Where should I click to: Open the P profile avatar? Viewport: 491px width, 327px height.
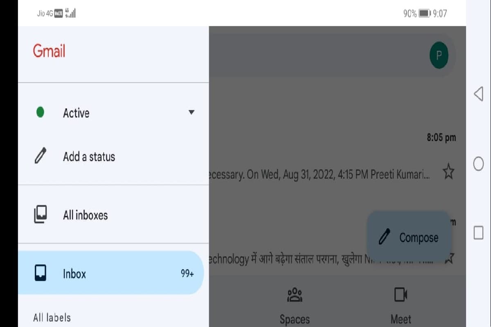tap(439, 55)
